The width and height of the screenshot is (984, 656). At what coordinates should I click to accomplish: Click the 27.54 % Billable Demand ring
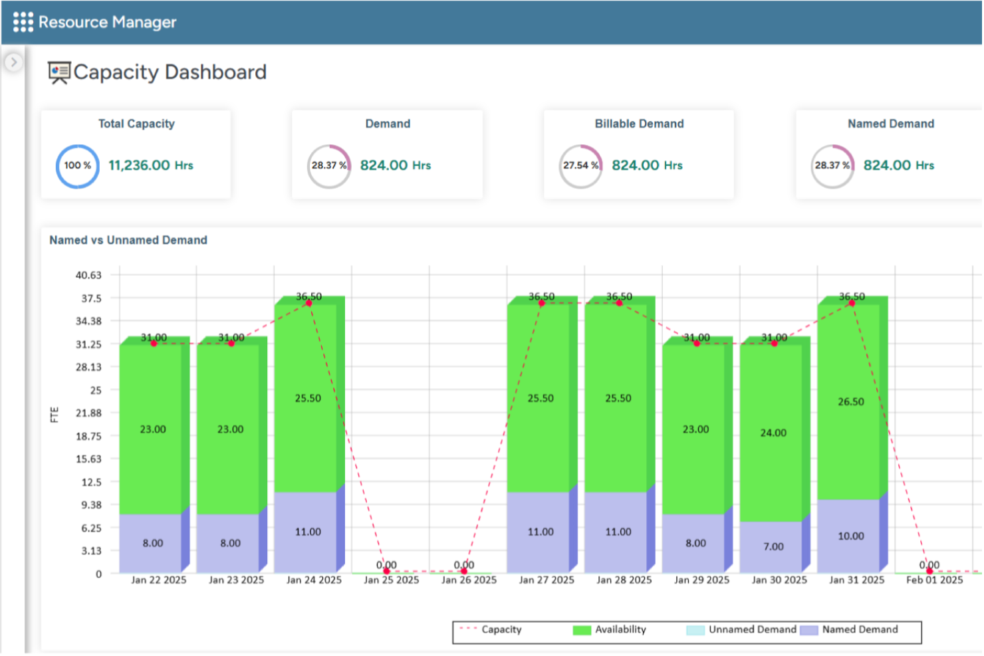point(580,166)
